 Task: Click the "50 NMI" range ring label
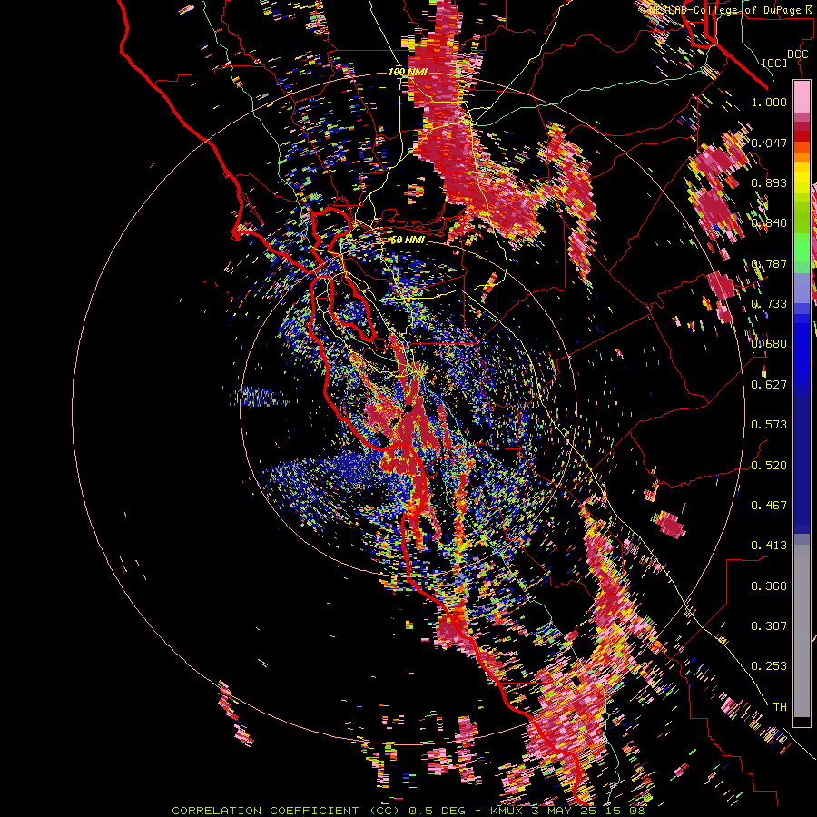click(x=408, y=241)
